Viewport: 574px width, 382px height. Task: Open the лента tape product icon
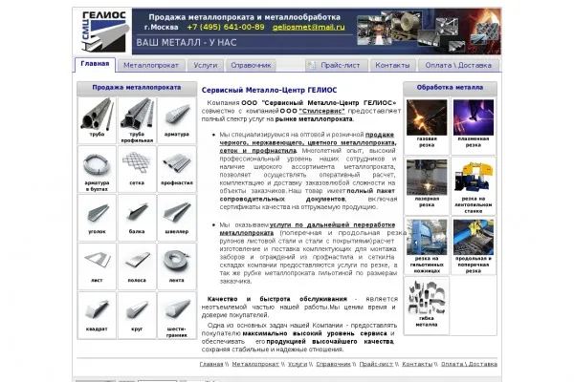(x=177, y=261)
